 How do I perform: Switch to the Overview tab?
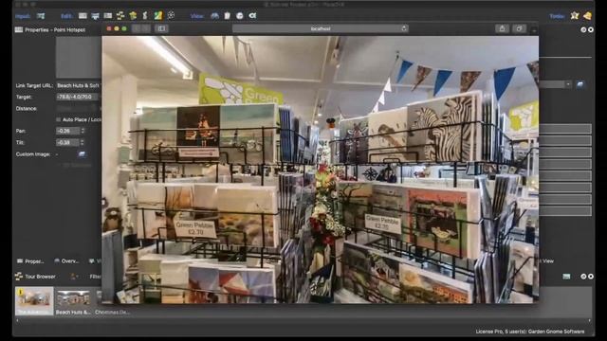[x=66, y=261]
